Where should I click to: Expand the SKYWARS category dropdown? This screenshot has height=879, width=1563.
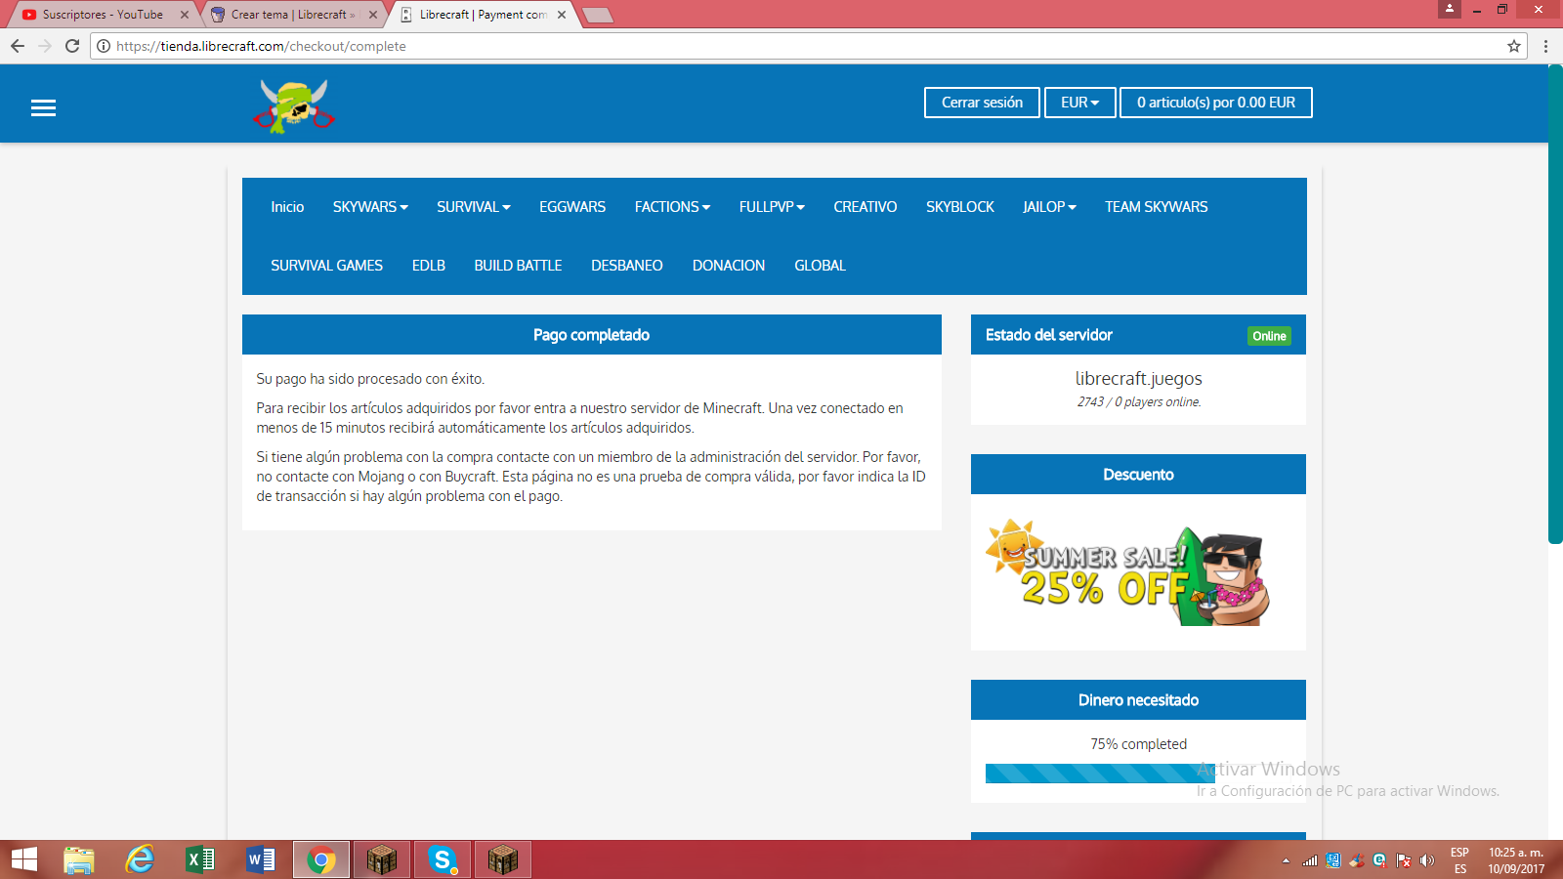(370, 207)
